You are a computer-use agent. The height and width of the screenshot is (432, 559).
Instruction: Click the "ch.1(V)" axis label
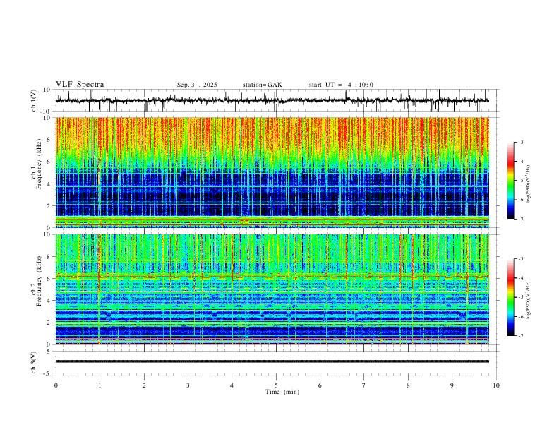(x=34, y=100)
